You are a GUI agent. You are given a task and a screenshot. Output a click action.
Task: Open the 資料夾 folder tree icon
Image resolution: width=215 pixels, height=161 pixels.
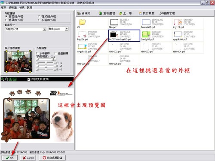click(x=79, y=13)
